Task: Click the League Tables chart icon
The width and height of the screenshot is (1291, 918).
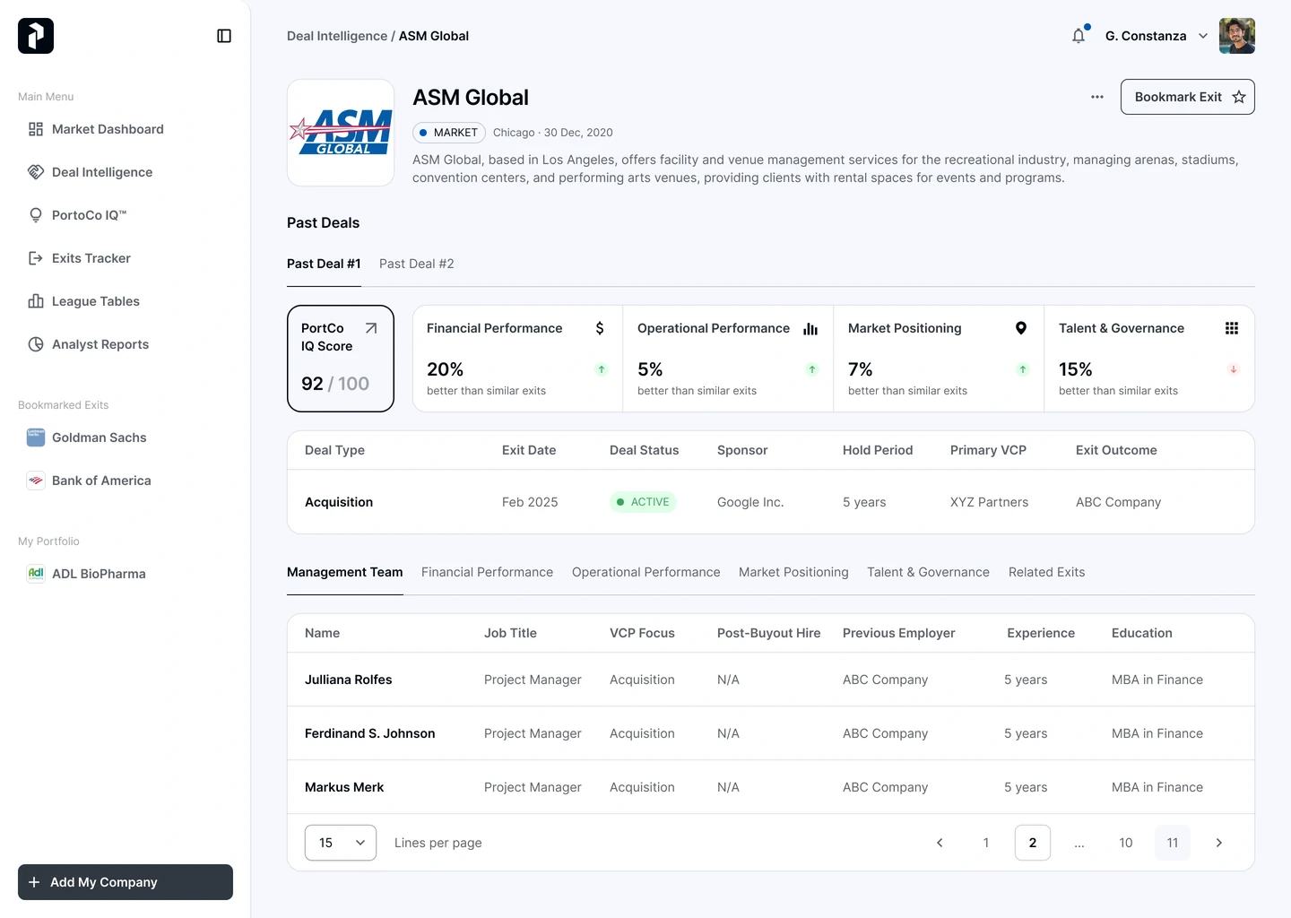Action: tap(36, 301)
